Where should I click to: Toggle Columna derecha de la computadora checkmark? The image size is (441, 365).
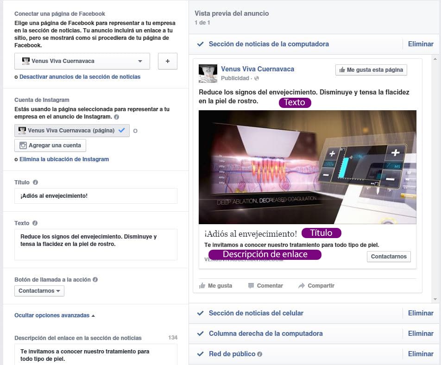click(x=200, y=334)
